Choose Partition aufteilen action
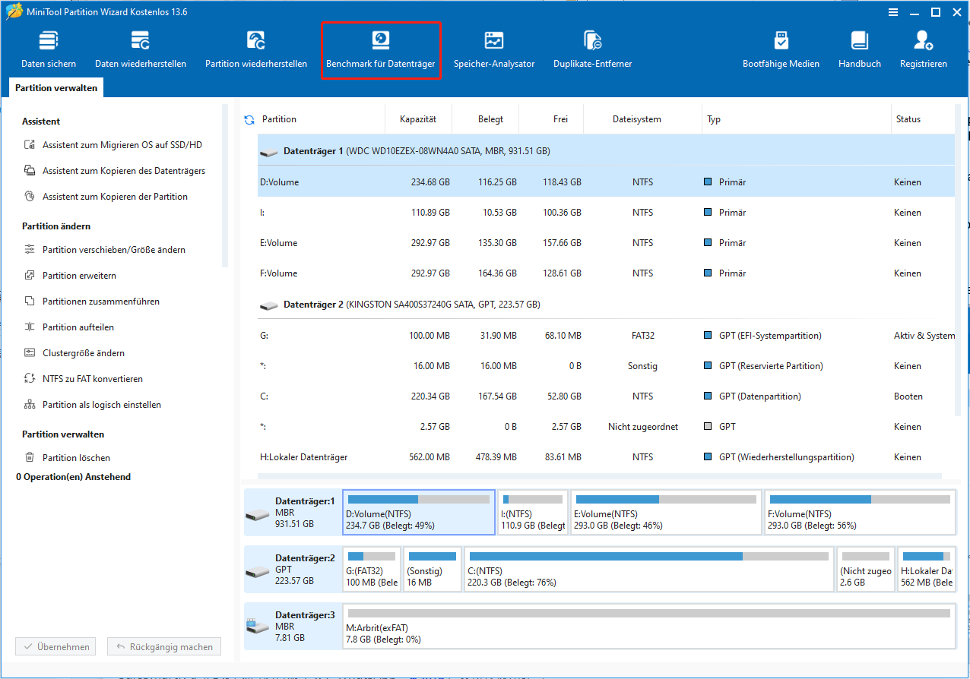 (x=69, y=327)
